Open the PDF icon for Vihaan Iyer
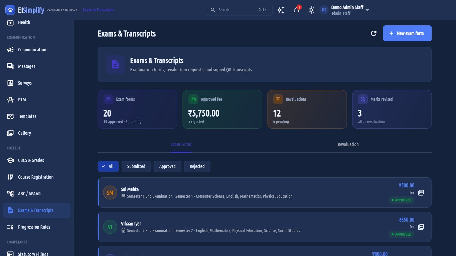Viewport: 456px width, 256px height. click(421, 227)
